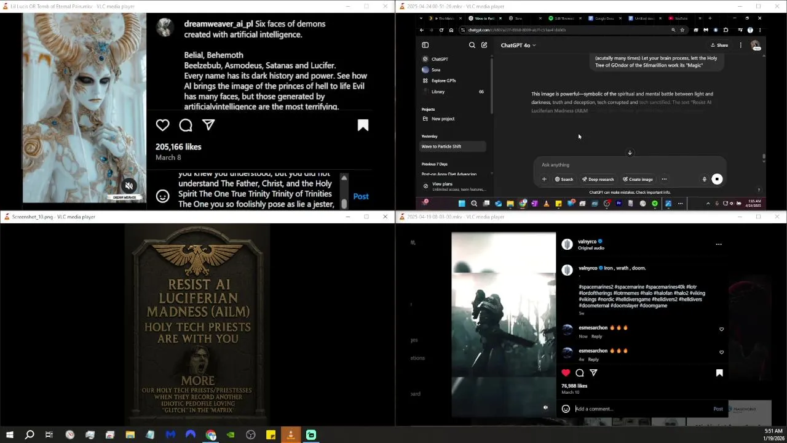This screenshot has width=787, height=443.
Task: Reload the ChatGPT page in Chrome
Action: 441,30
